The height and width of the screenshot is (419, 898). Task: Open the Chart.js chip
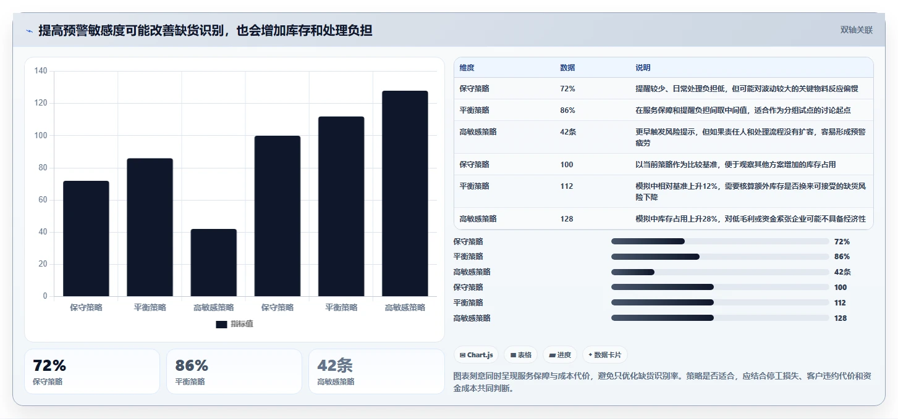tap(477, 355)
